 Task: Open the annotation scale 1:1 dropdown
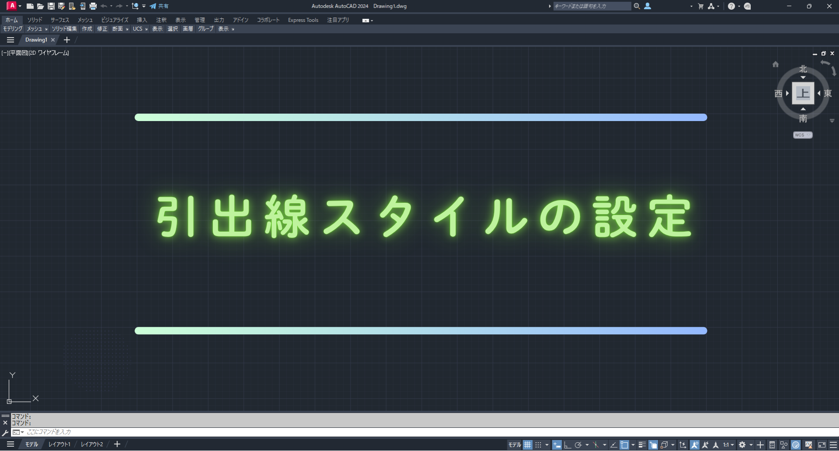click(728, 445)
